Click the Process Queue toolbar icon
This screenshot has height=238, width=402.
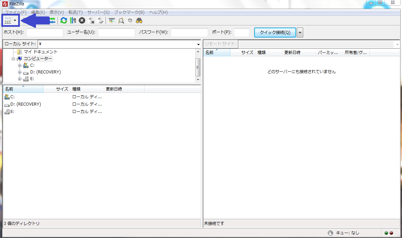pyautogui.click(x=73, y=20)
